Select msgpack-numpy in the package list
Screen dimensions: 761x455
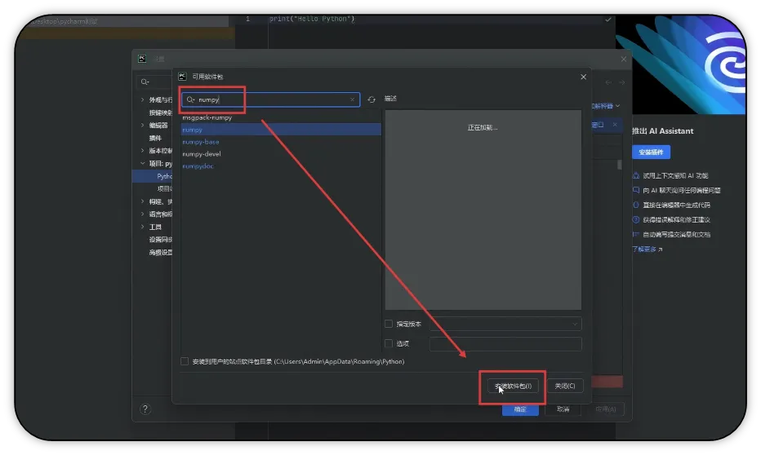(207, 117)
